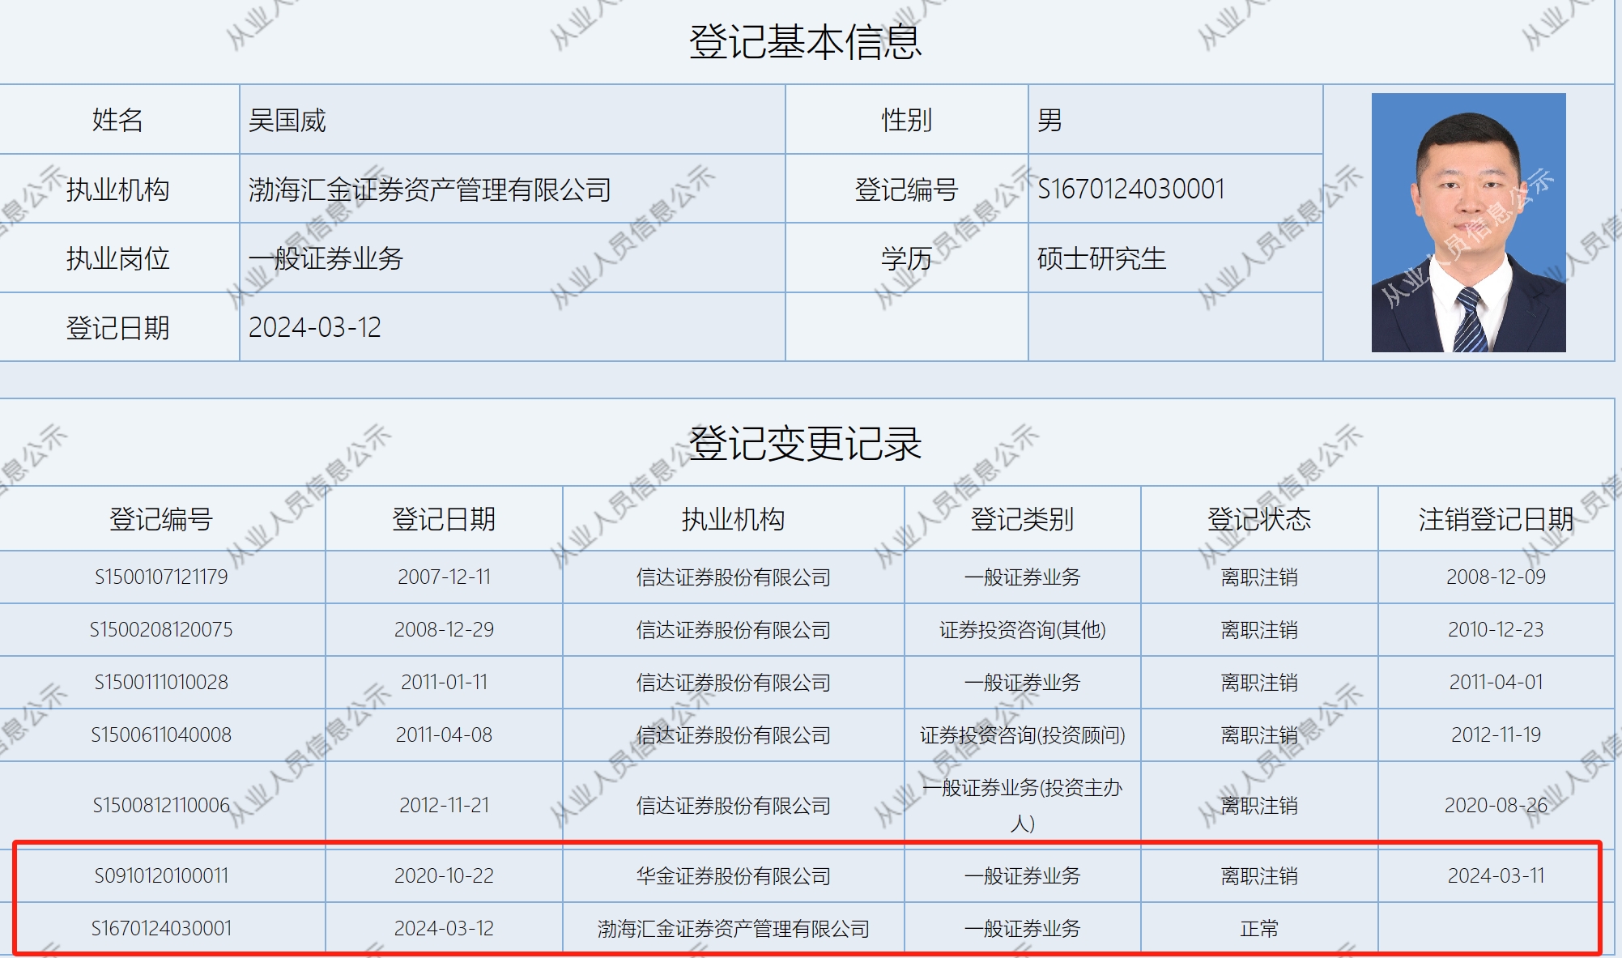
Task: Click the 一般证券业务(投资主办人) category cell
Action: 1022,805
